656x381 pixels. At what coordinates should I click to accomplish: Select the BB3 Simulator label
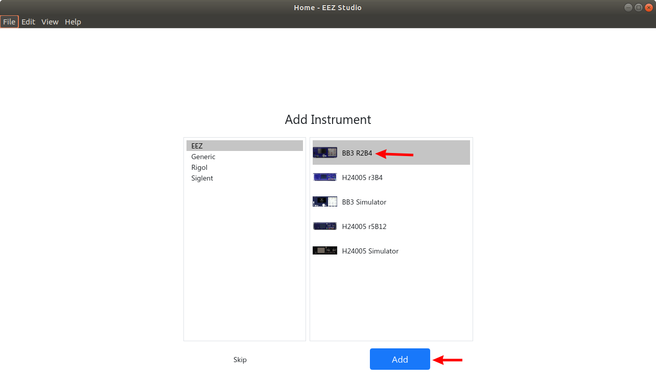(364, 202)
